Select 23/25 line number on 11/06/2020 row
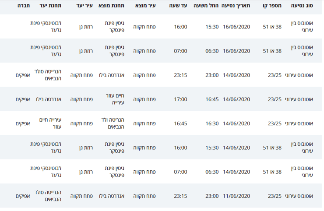Image resolution: width=324 pixels, height=211 pixels. coord(275,196)
